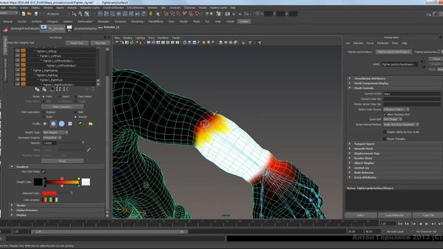Image resolution: width=443 pixels, height=249 pixels.
Task: Open the brush profile file browse folder icon
Action: pyautogui.click(x=91, y=124)
